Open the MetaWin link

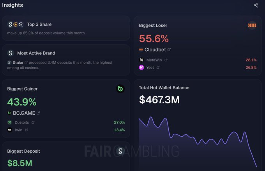(x=154, y=60)
